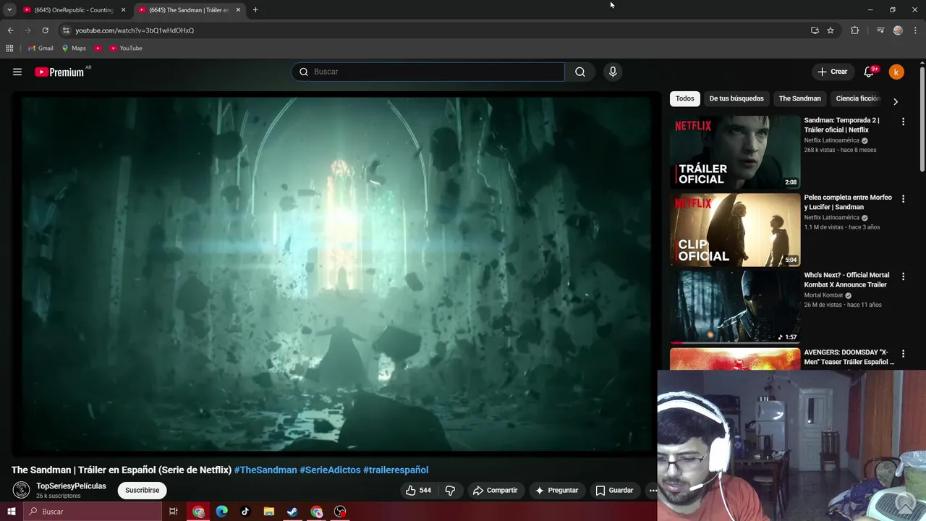926x521 pixels.
Task: Open media controls icon in toolbar
Action: point(880,30)
